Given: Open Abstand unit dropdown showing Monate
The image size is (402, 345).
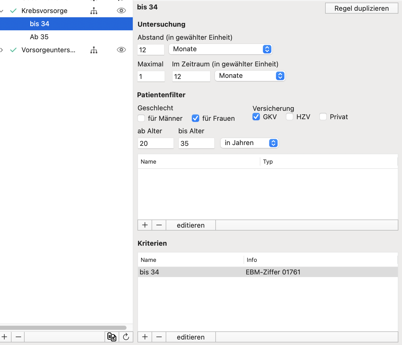Looking at the screenshot, I should click(x=220, y=49).
